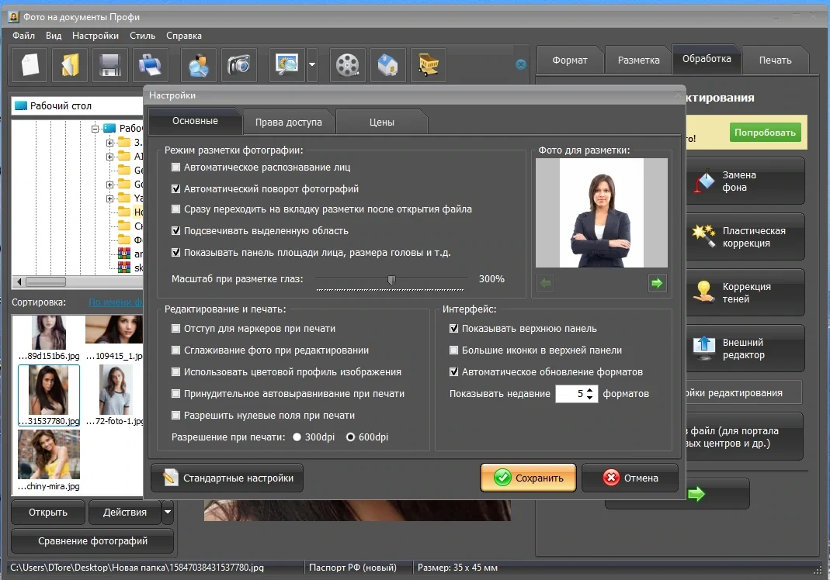The image size is (830, 580).
Task: Select the 300dpi print resolution radio button
Action: click(x=297, y=437)
